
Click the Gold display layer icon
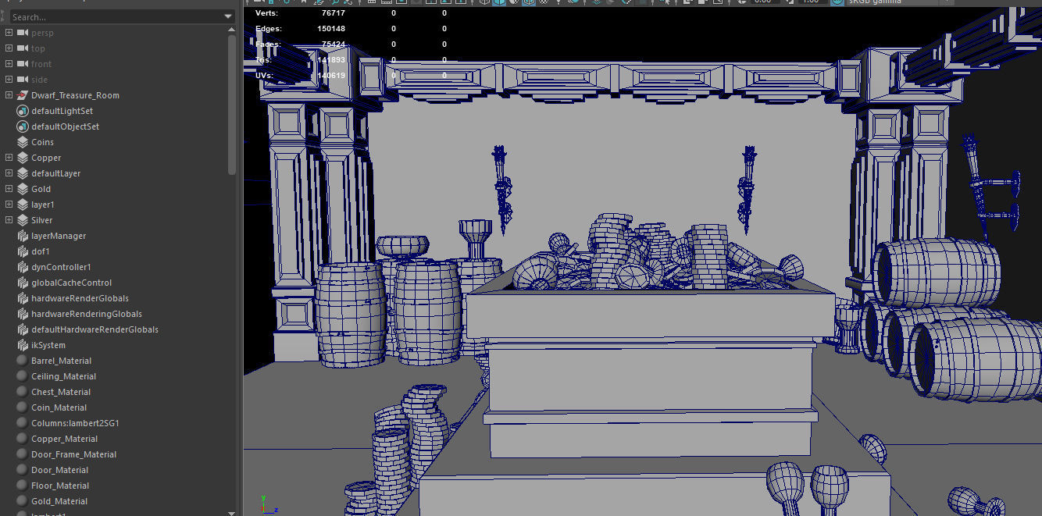coord(23,189)
